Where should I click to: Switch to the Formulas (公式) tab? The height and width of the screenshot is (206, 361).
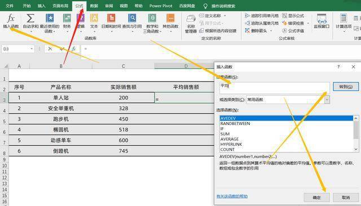click(79, 6)
